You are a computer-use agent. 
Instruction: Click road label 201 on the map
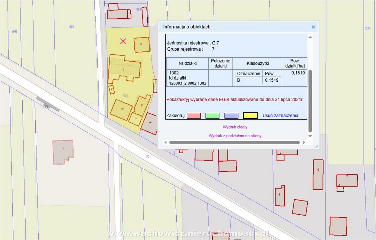(x=149, y=156)
